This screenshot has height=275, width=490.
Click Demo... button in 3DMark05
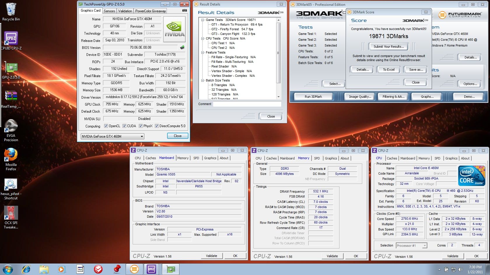[x=469, y=97]
